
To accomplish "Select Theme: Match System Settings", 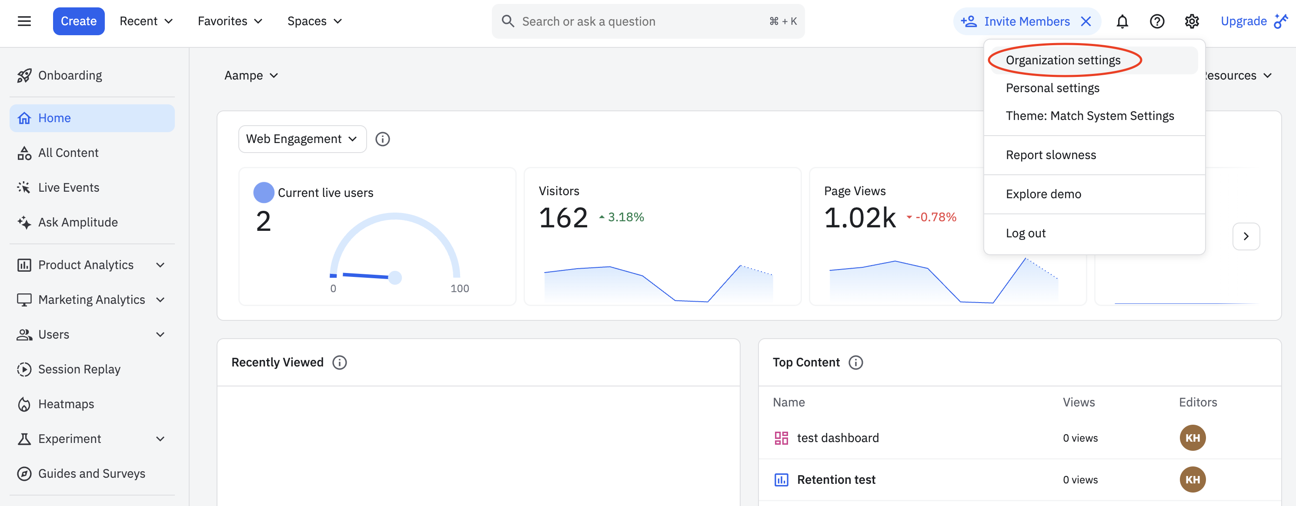I will point(1089,116).
